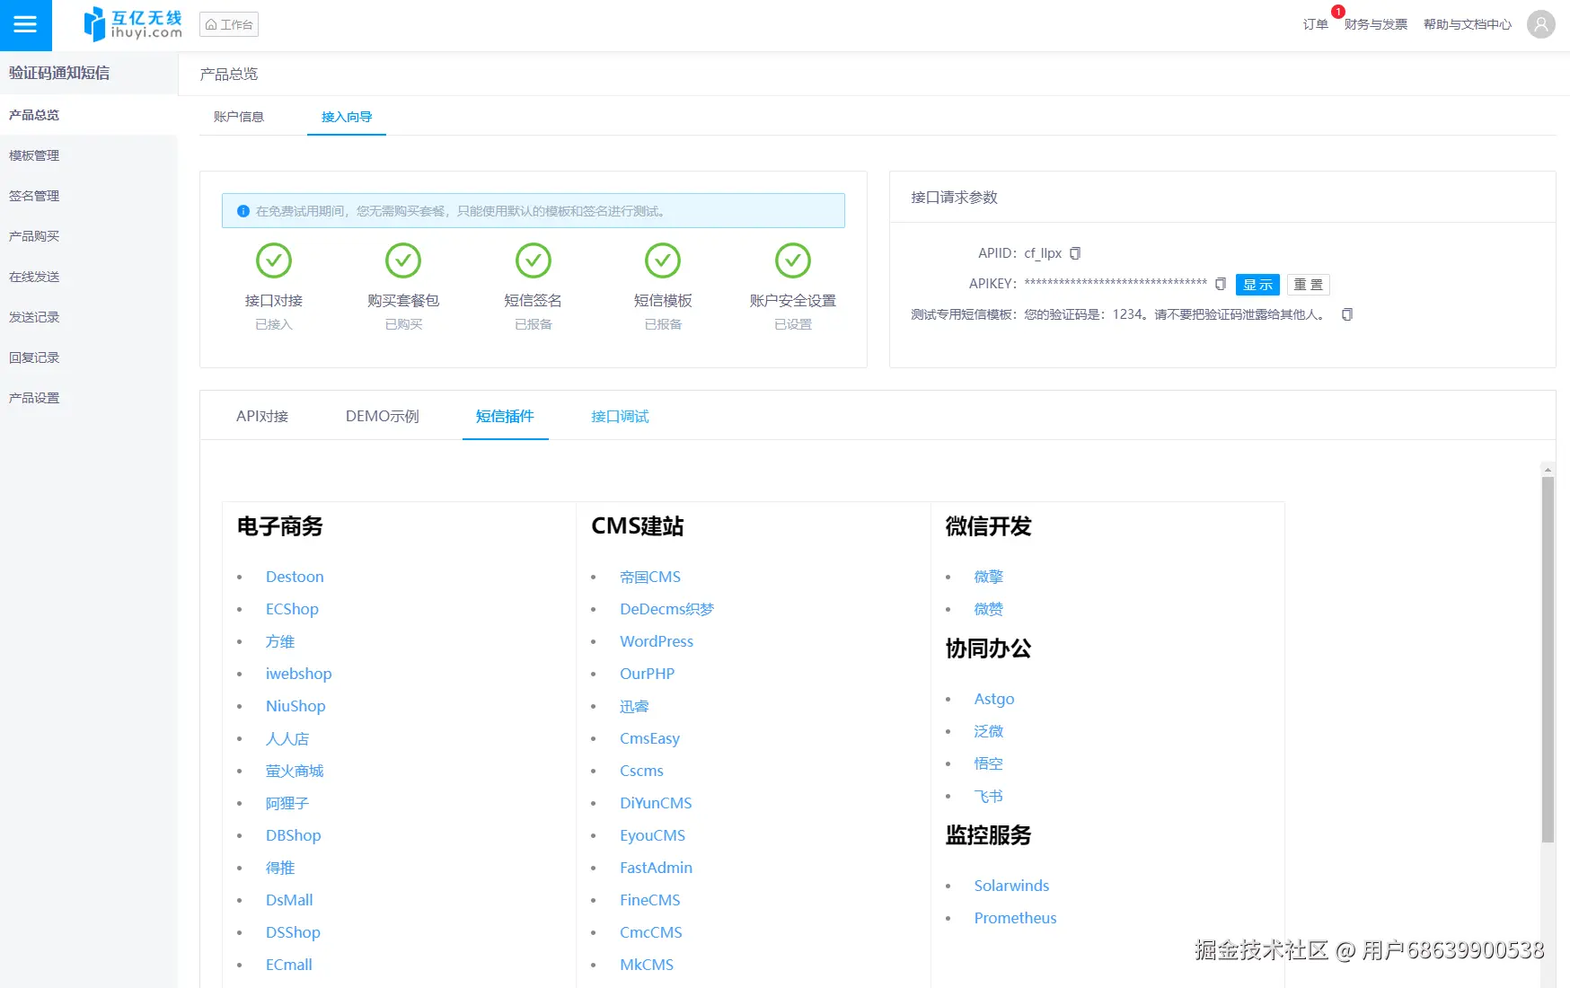
Task: Open the 方维 plugin link
Action: click(x=280, y=641)
